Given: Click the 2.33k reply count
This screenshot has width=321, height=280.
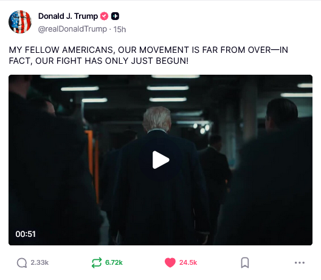Looking at the screenshot, I should click(40, 262).
